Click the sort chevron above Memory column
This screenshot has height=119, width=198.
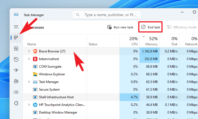[x=143, y=37]
